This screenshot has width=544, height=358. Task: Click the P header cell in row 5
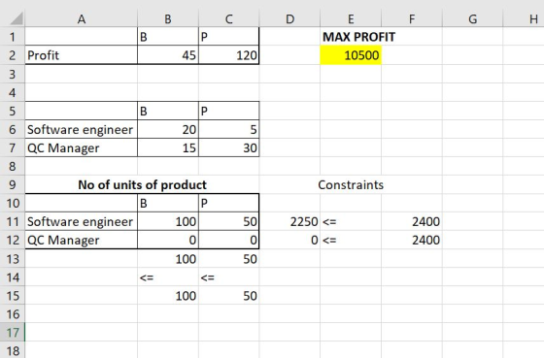click(228, 111)
